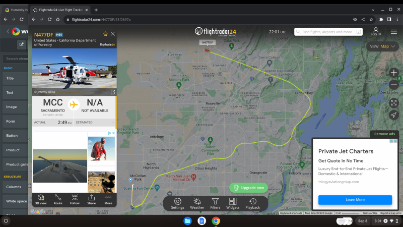Select the N477DF helicopter on the map

(x=207, y=50)
